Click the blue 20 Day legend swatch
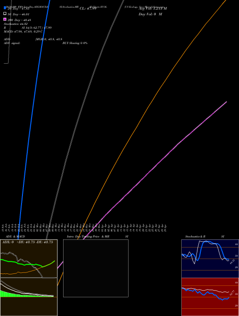Viewport: 239px width, 316px height. tap(5, 8)
